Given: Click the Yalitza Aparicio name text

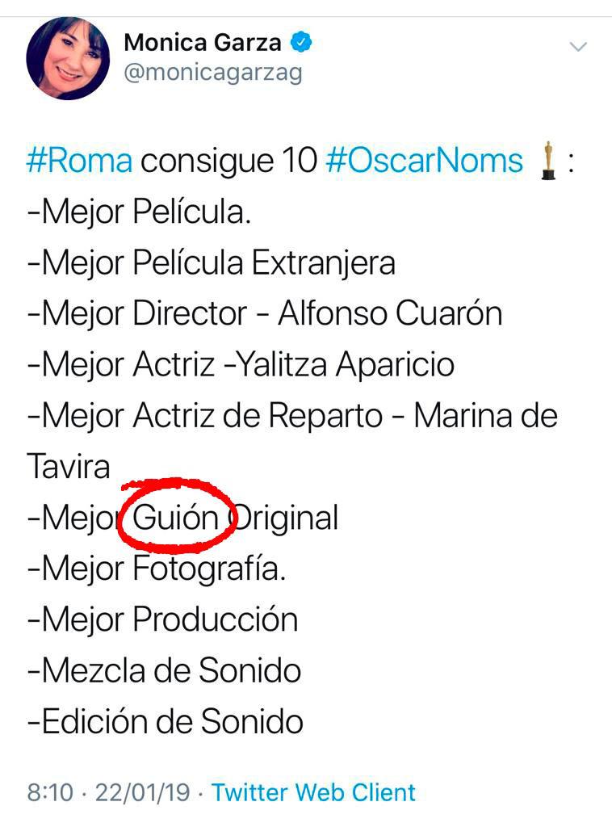Looking at the screenshot, I should point(337,364).
